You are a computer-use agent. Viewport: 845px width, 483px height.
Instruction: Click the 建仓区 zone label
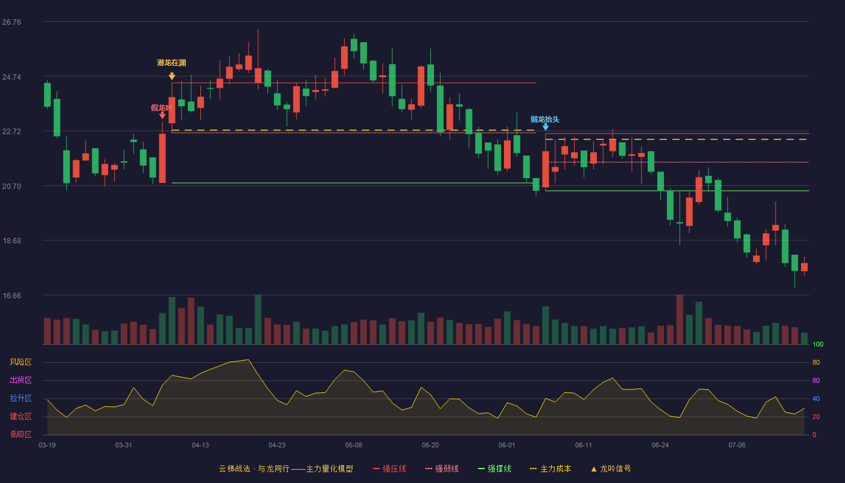(21, 417)
